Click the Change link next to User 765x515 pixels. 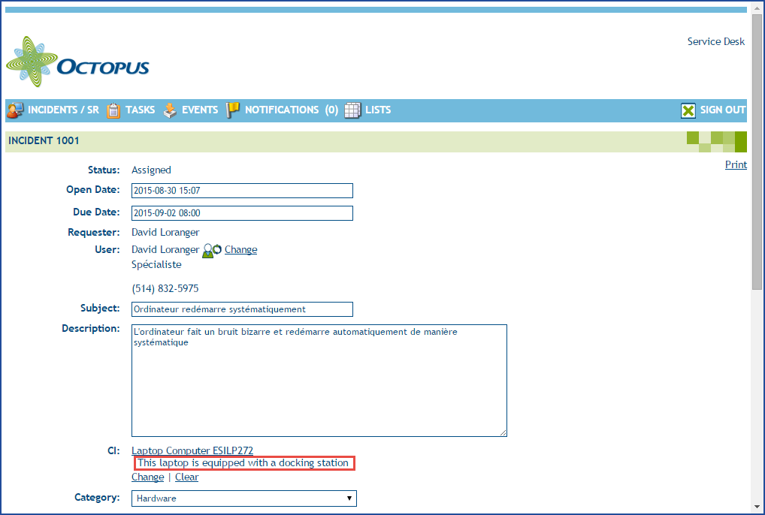point(240,250)
